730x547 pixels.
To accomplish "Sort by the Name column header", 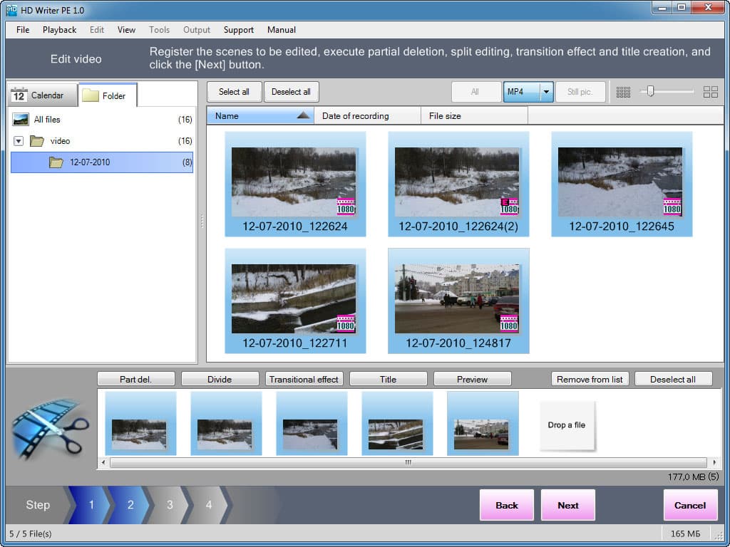I will (x=260, y=116).
